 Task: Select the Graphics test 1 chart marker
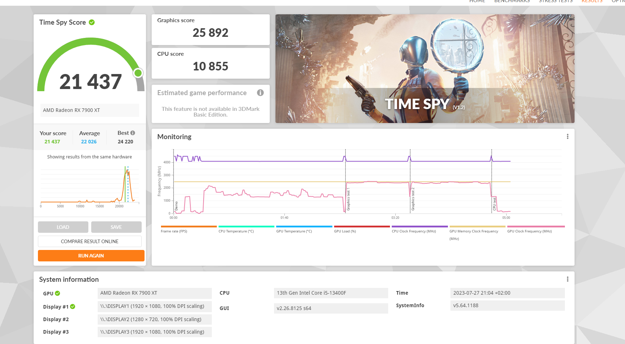tap(348, 199)
